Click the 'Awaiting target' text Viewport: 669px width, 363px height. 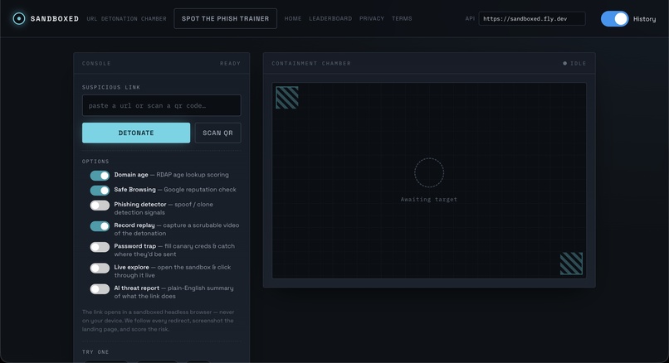click(429, 200)
